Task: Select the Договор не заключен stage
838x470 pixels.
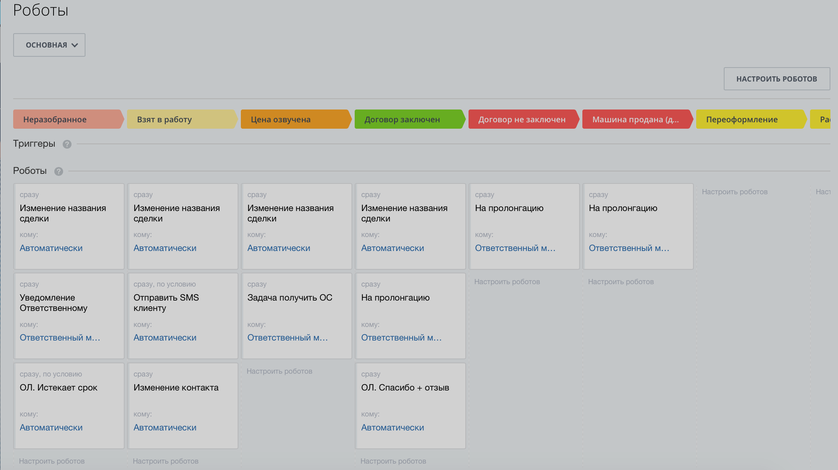Action: point(522,119)
